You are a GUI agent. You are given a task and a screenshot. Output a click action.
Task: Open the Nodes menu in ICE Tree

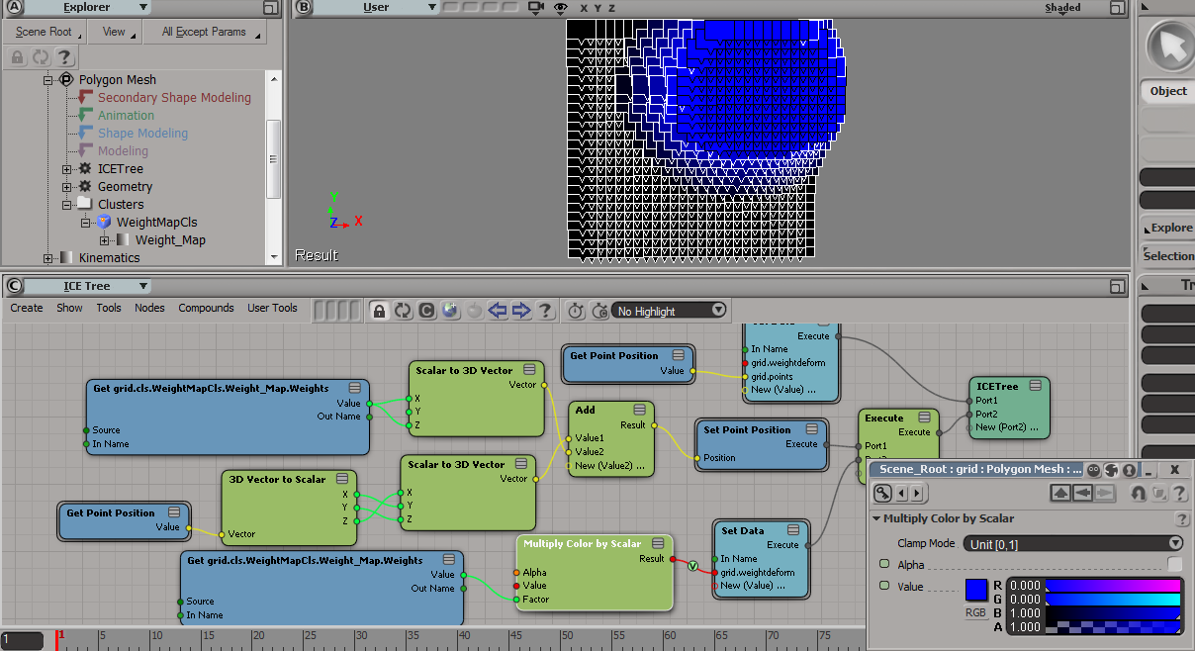[x=149, y=308]
